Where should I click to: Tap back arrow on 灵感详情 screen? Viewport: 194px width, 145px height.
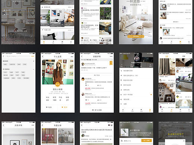pos(4,125)
